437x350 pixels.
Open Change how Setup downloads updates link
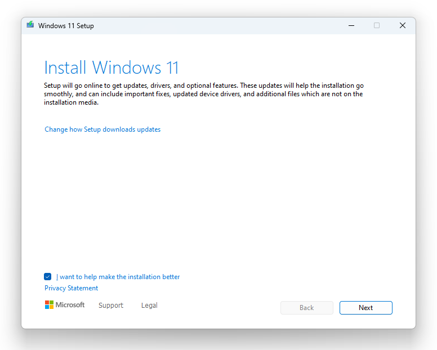(x=102, y=129)
